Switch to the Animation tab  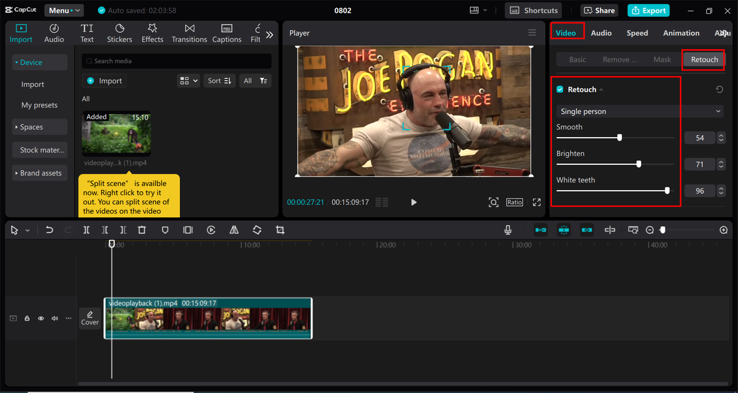681,33
